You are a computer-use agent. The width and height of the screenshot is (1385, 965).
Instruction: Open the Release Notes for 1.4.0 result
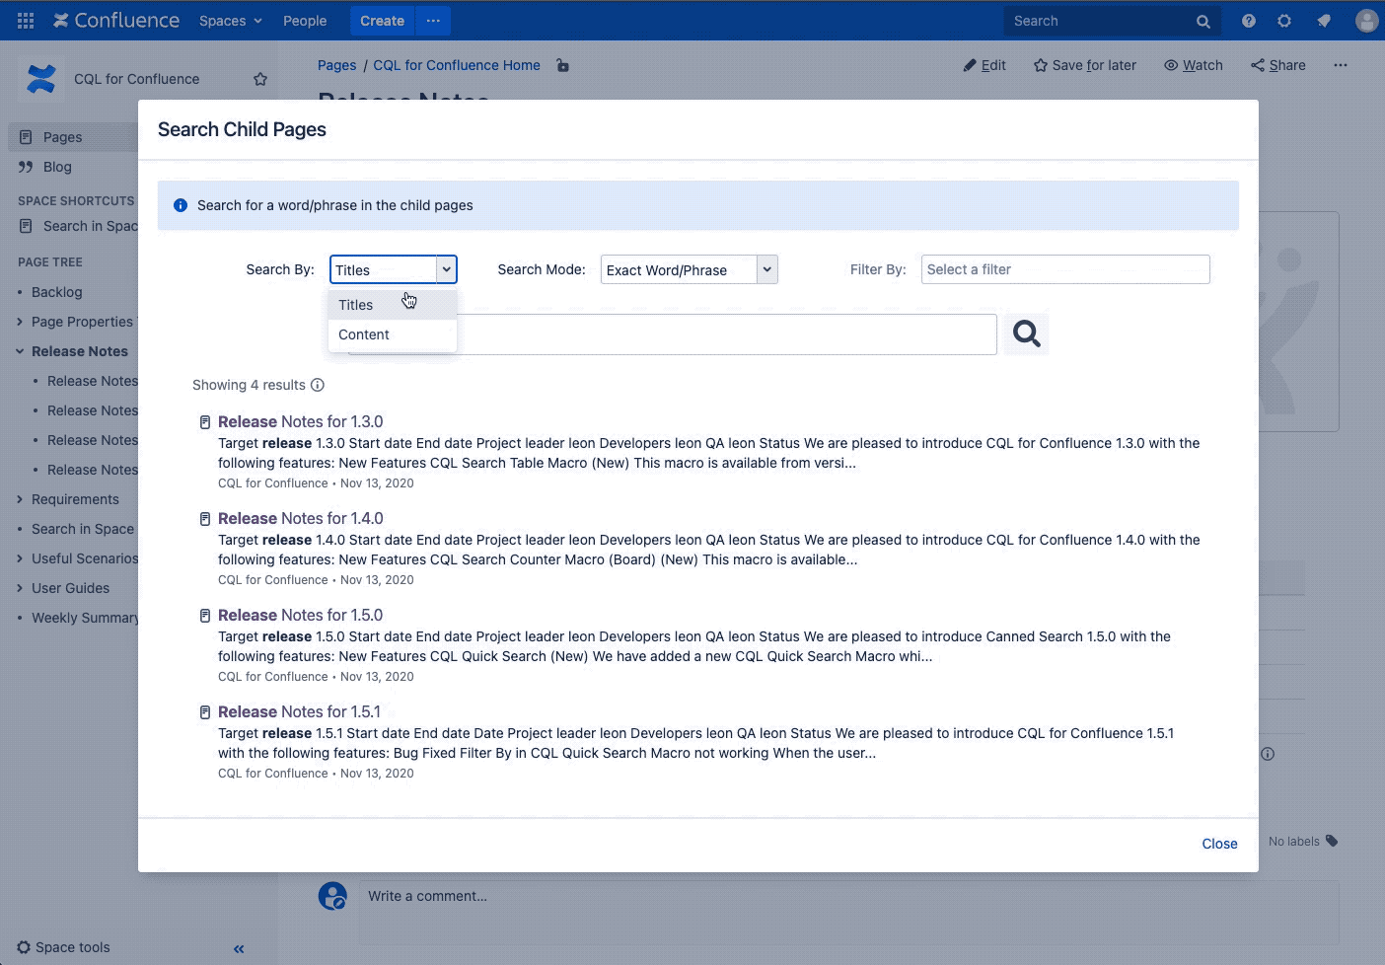[x=301, y=518]
